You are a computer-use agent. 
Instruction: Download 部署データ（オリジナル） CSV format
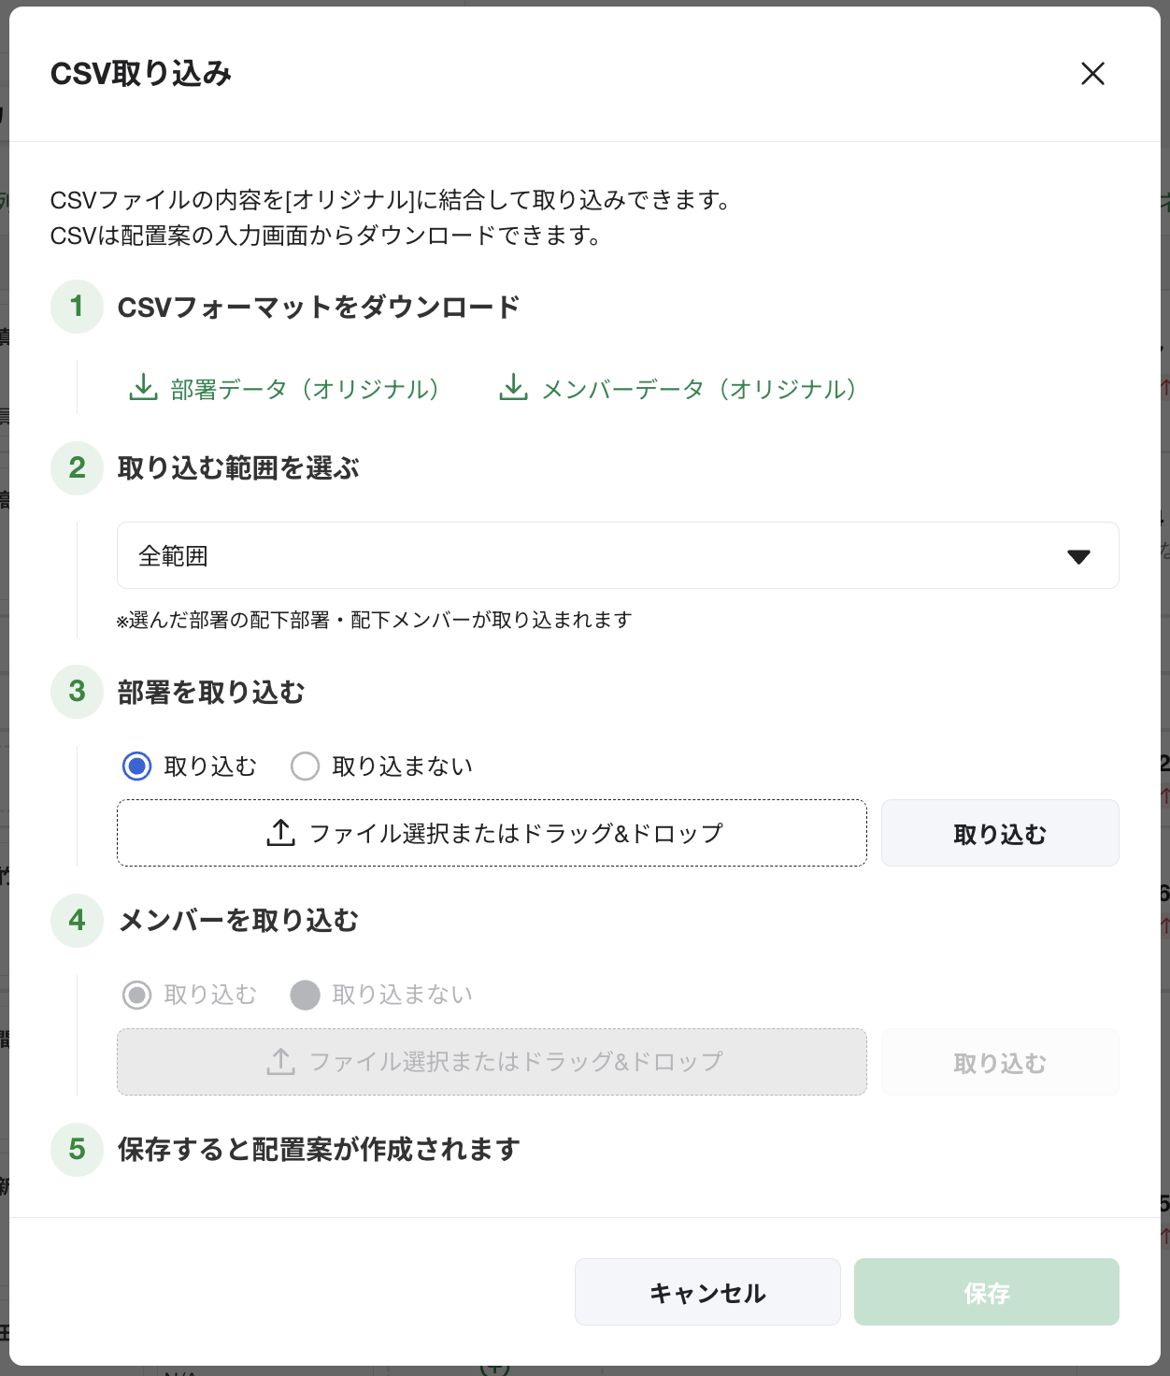click(304, 389)
